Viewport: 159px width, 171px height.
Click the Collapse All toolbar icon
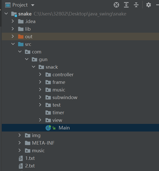click(136, 5)
